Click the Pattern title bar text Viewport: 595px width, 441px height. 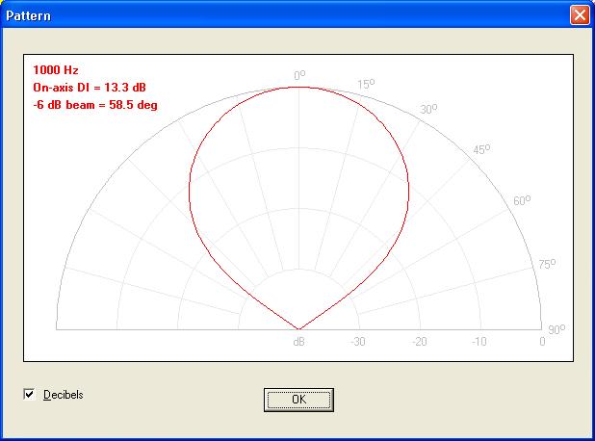[28, 16]
